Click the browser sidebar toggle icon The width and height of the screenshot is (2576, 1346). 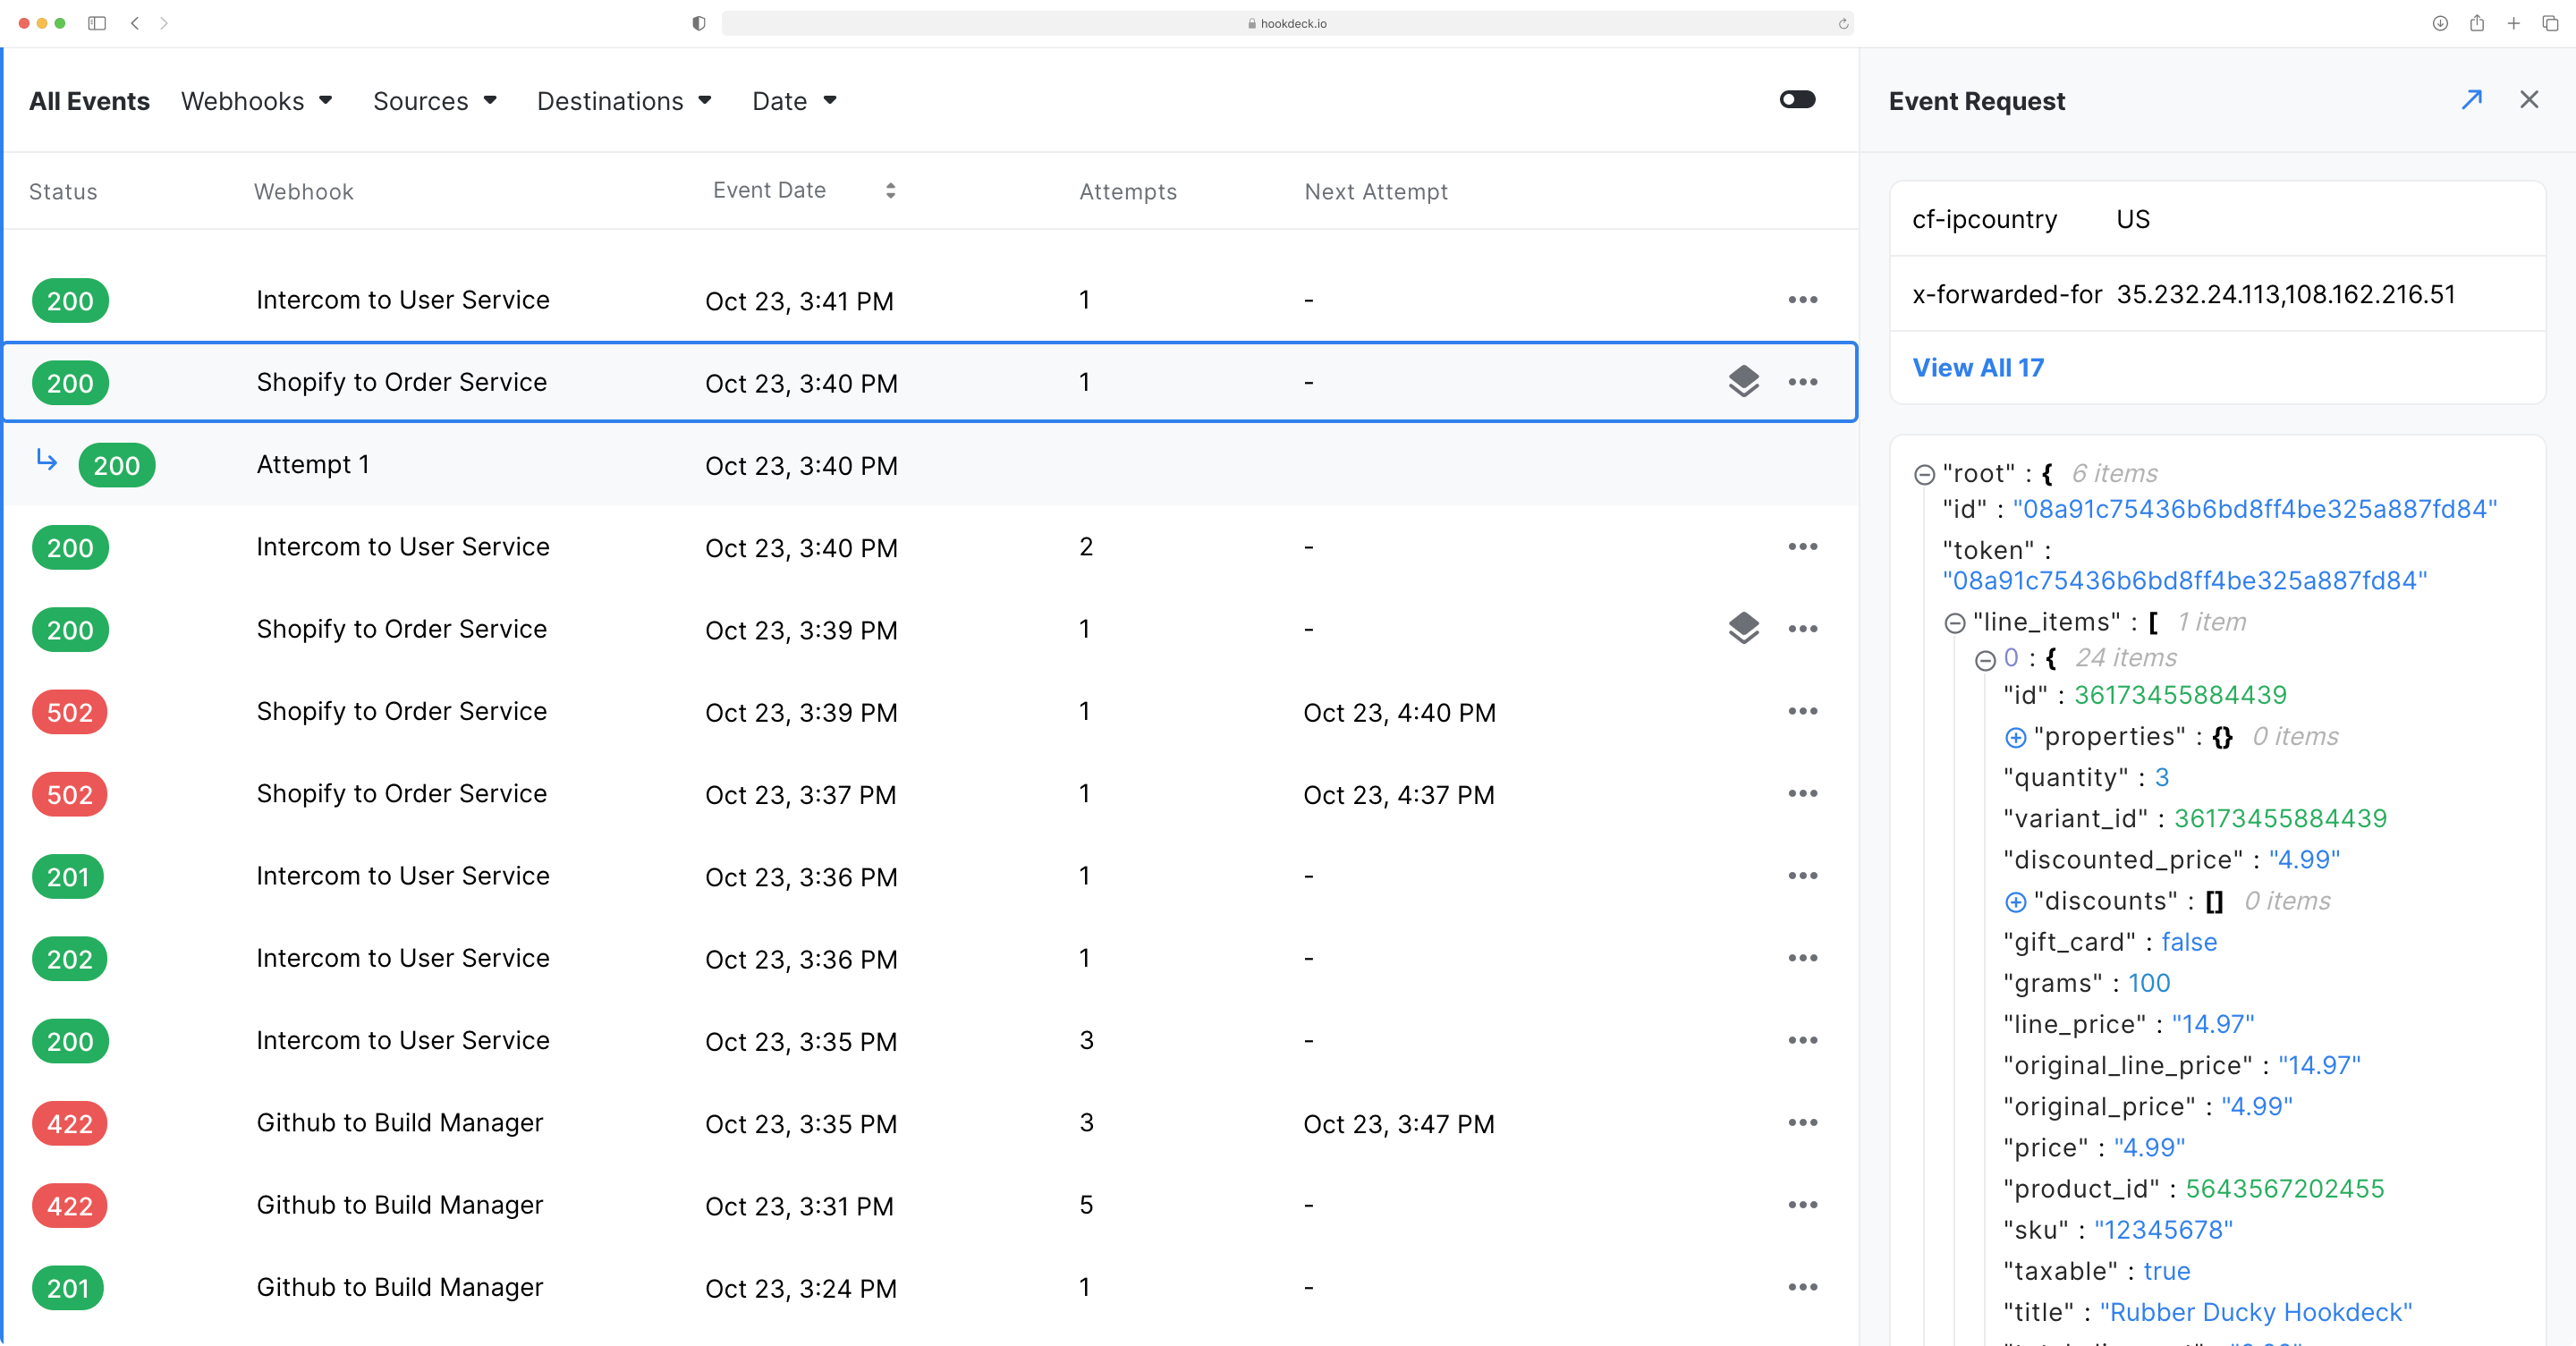(x=97, y=23)
